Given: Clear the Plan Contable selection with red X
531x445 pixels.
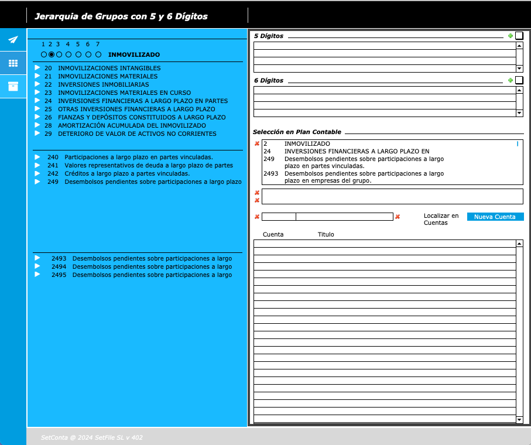Looking at the screenshot, I should [x=257, y=143].
